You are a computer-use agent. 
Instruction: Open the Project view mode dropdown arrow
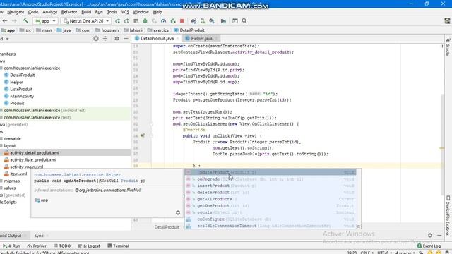click(8, 39)
